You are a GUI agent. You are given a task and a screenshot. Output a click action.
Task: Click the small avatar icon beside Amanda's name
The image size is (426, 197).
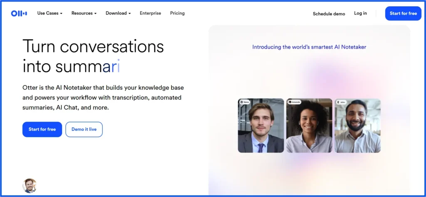290,102
